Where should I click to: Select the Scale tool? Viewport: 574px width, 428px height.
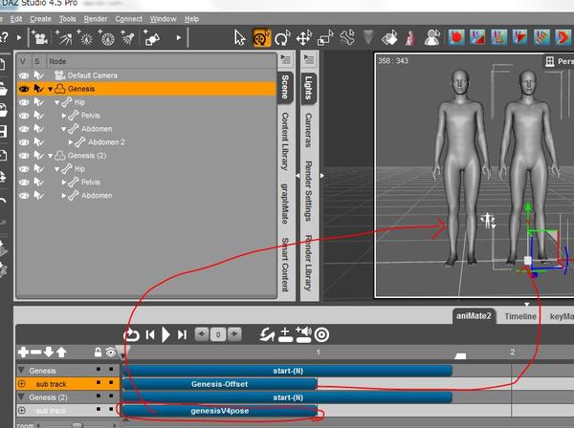pyautogui.click(x=325, y=38)
